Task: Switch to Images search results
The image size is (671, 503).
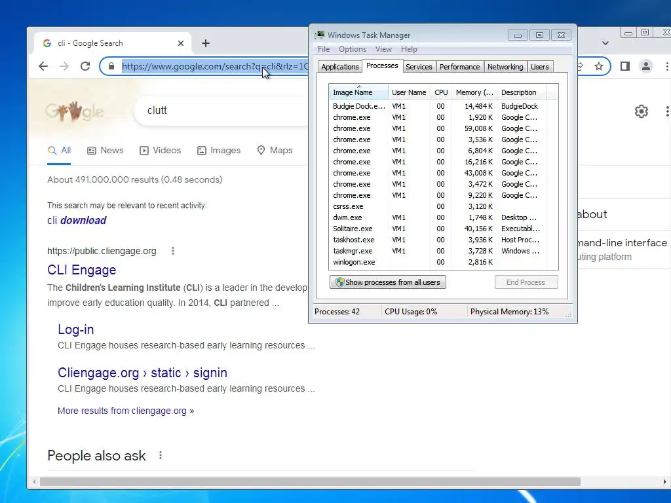Action: [x=219, y=151]
